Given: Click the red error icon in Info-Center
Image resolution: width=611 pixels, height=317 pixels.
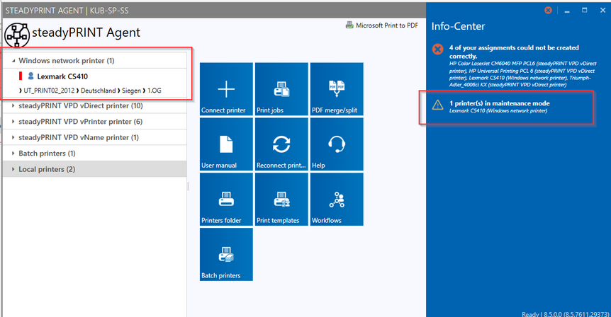Looking at the screenshot, I should click(x=437, y=50).
